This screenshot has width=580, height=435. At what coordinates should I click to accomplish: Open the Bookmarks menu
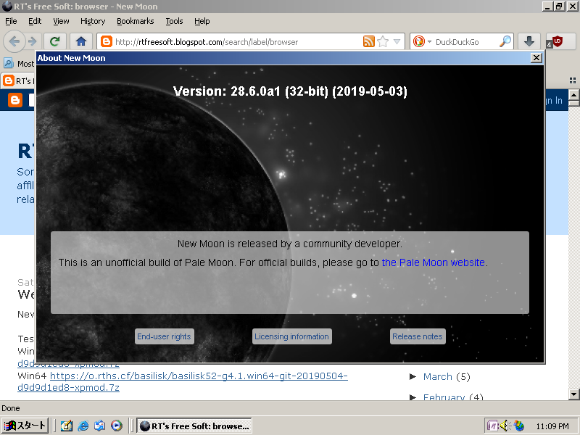click(136, 21)
